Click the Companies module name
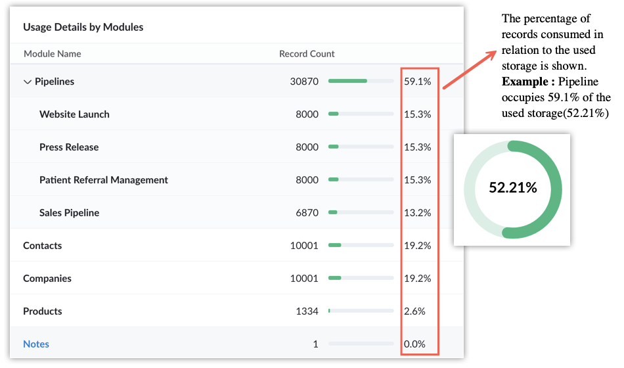This screenshot has height=368, width=624. click(47, 279)
